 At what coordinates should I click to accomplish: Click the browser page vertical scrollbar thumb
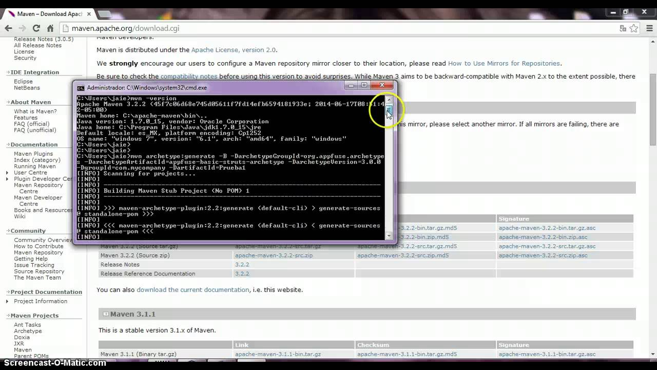pos(653,109)
